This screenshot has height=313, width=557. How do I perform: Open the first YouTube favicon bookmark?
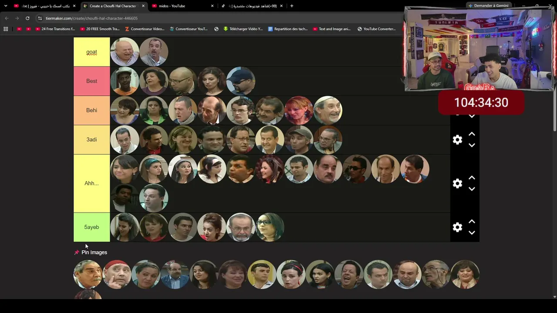tap(19, 29)
